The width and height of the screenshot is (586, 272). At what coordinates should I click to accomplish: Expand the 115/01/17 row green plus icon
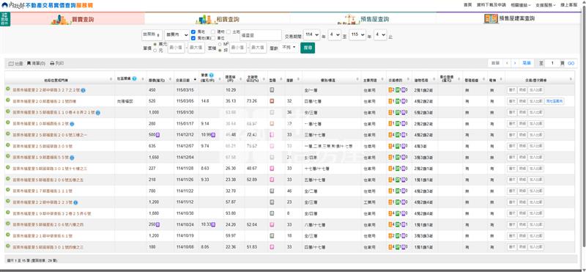coord(7,122)
